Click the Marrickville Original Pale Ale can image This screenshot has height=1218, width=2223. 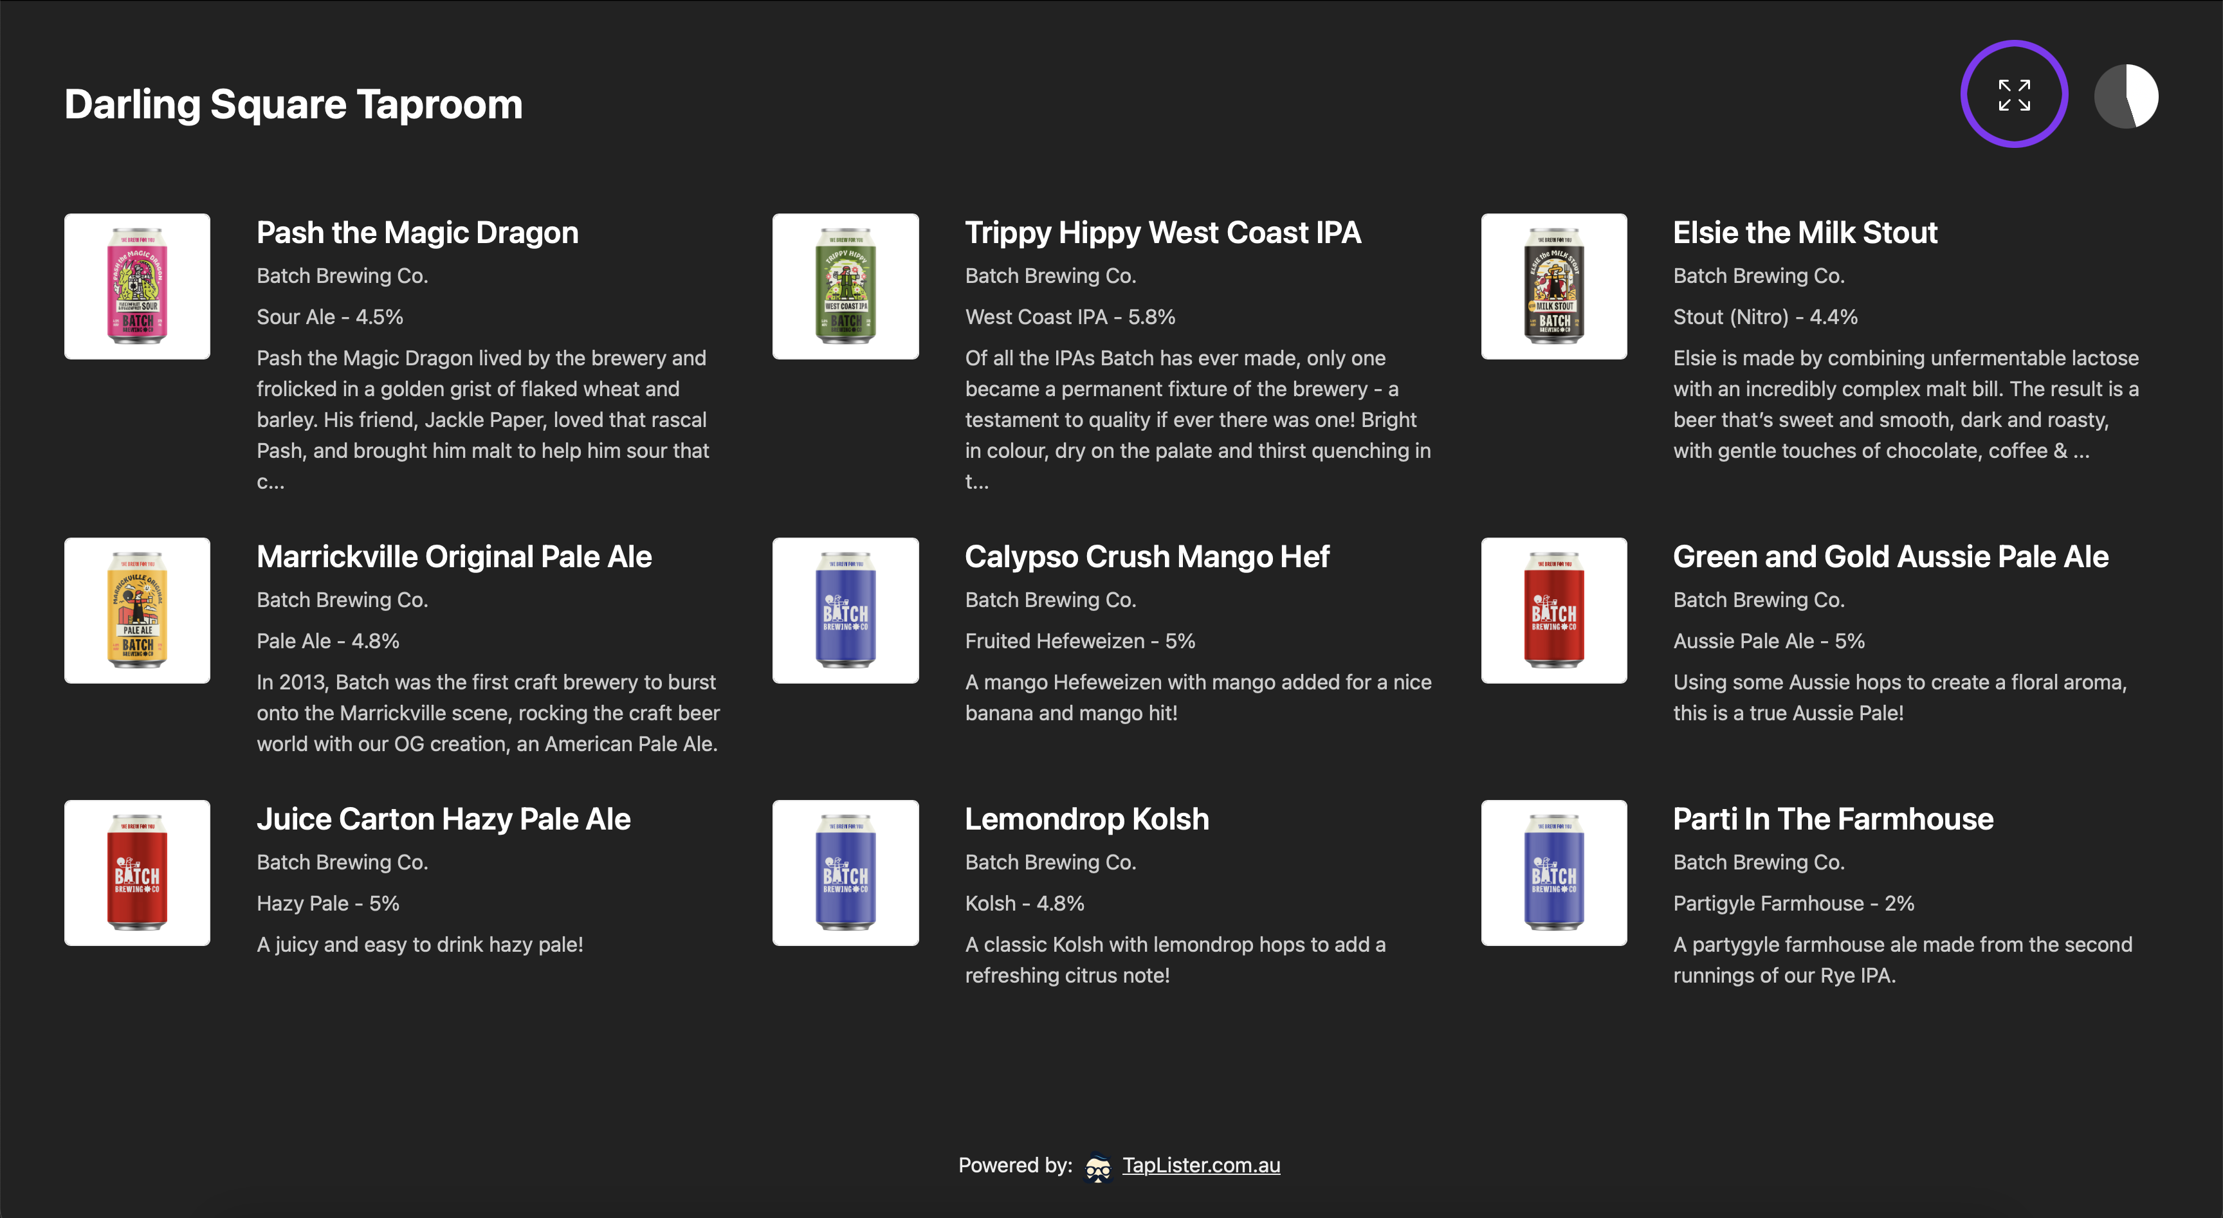[x=137, y=611]
